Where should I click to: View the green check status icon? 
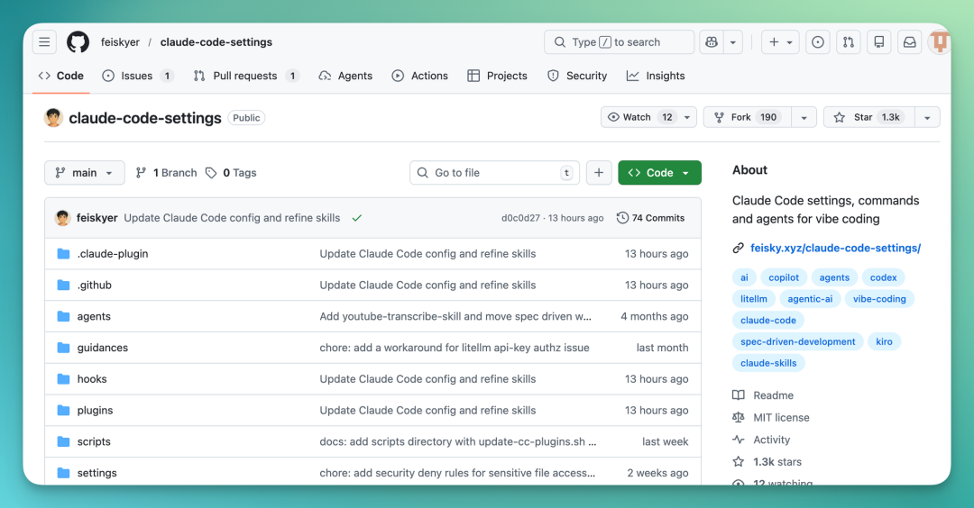pyautogui.click(x=356, y=218)
